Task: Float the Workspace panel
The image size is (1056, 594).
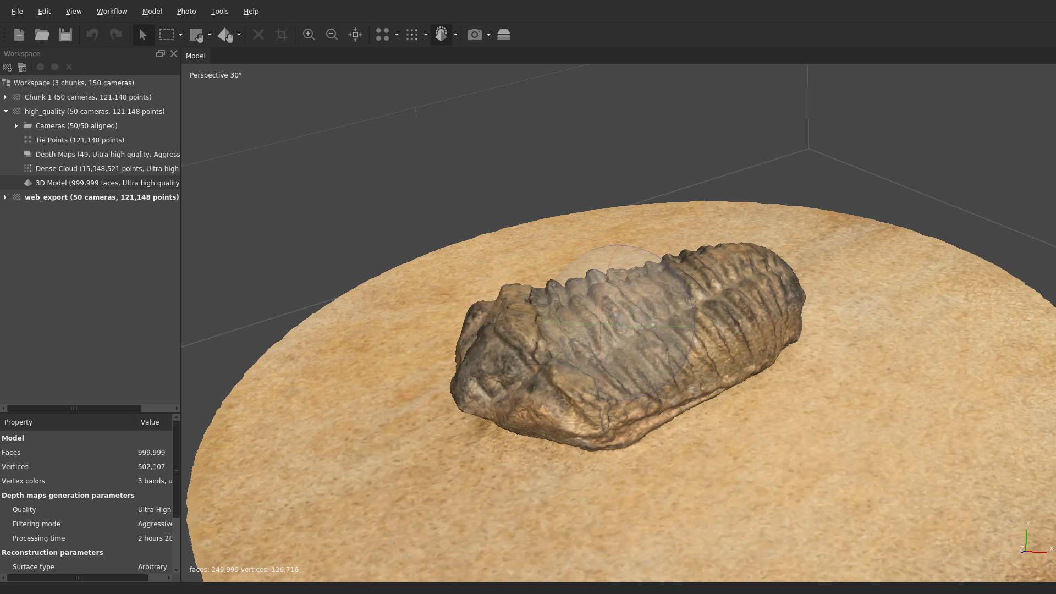Action: [160, 54]
